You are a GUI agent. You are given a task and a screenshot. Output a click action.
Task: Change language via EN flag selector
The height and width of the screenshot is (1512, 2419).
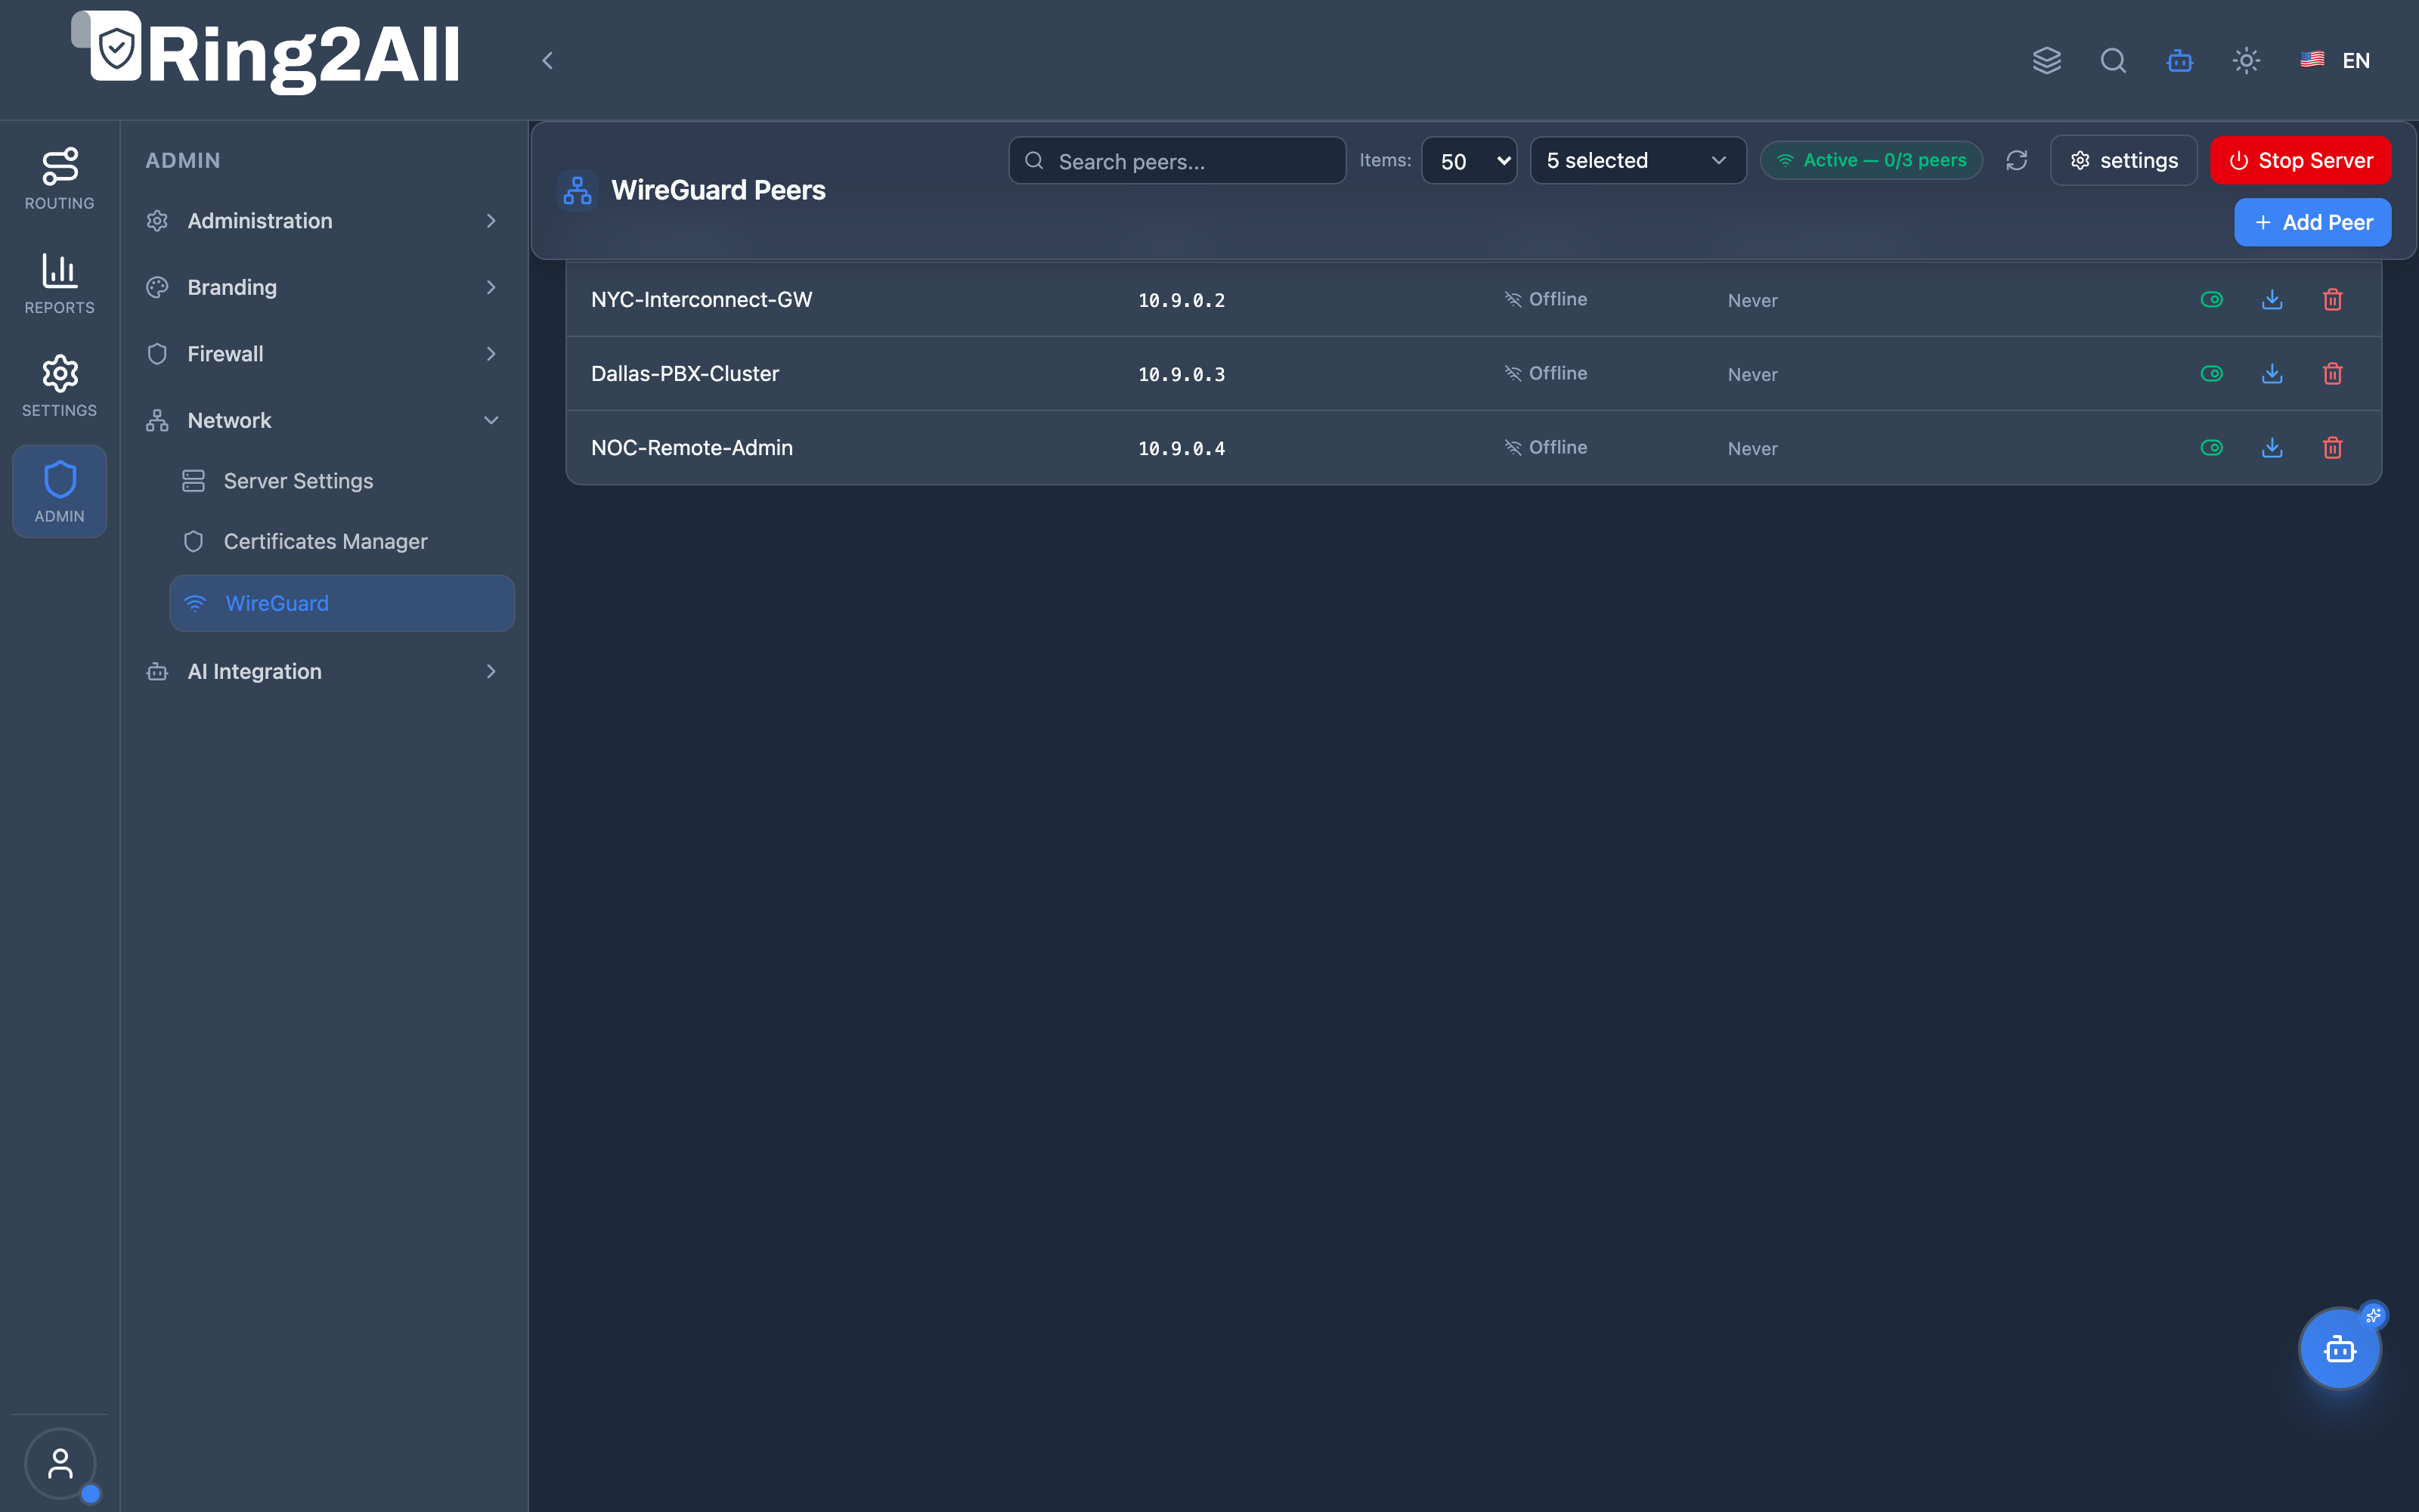[x=2335, y=61]
